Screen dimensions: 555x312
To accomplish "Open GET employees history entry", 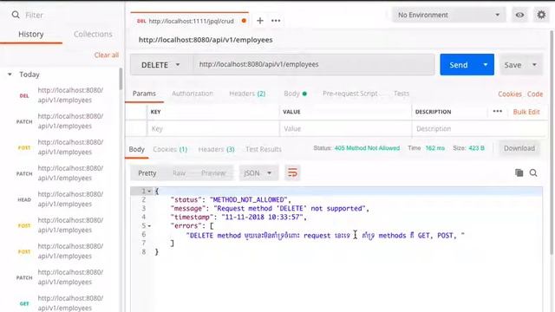I will (61, 303).
